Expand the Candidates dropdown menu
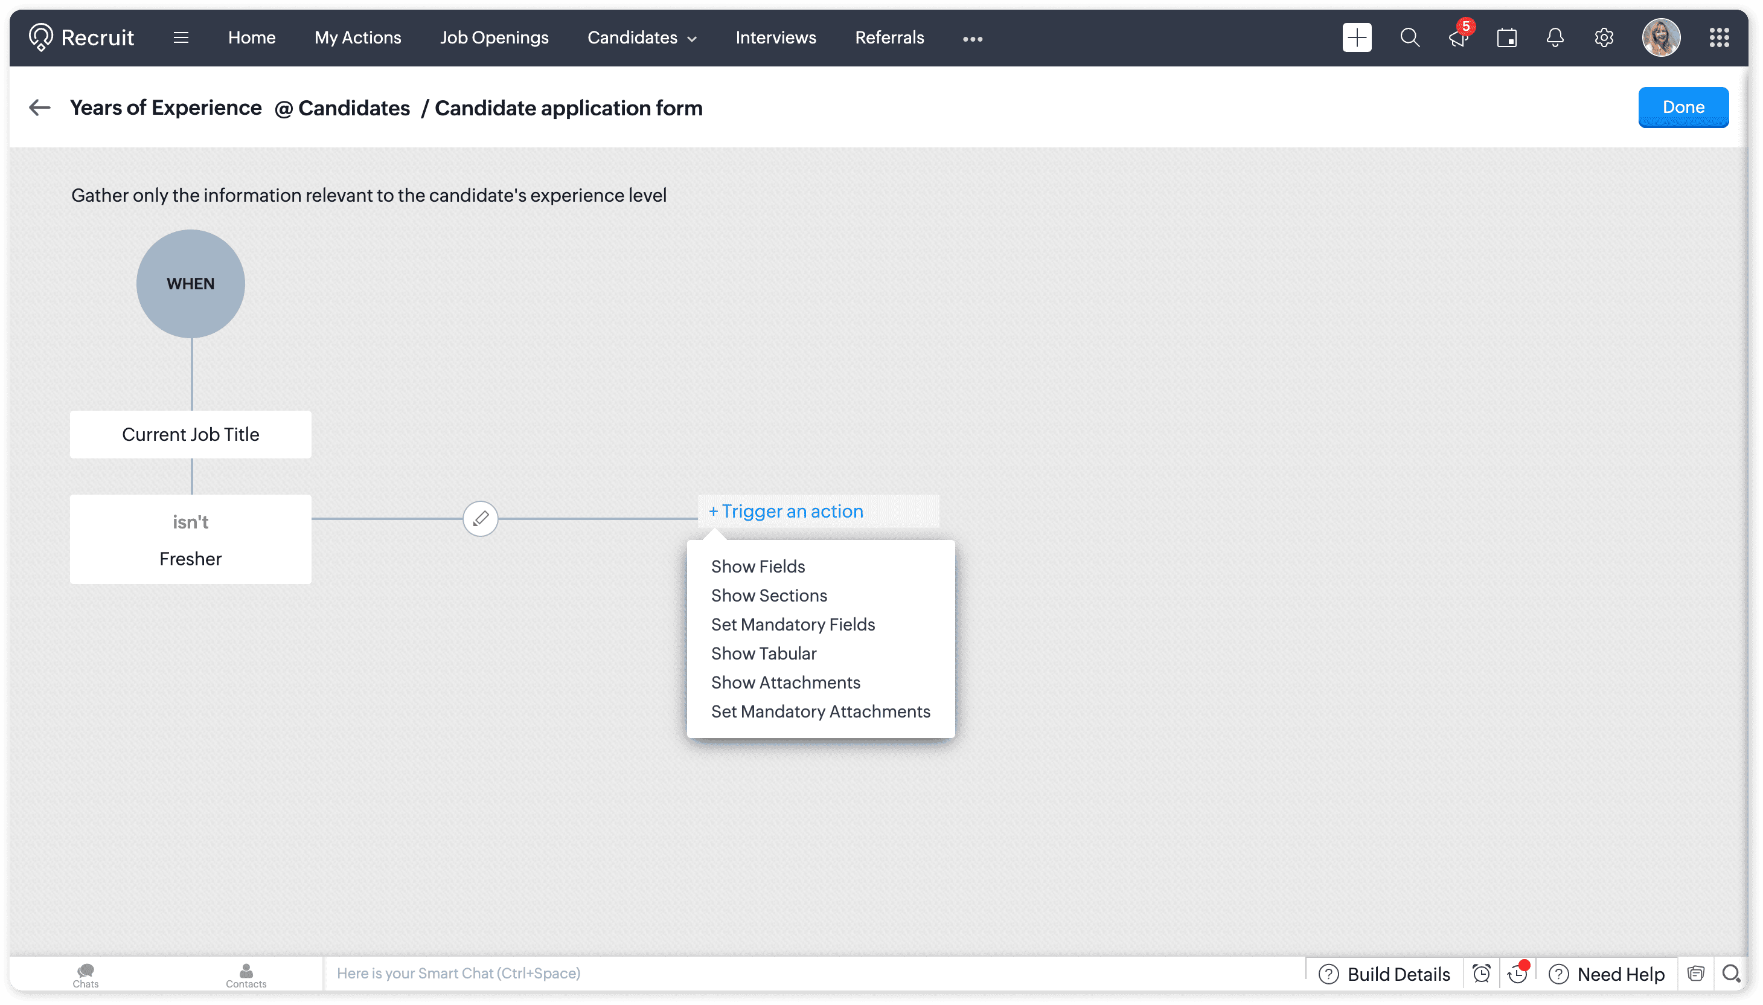This screenshot has height=1005, width=1763. click(x=642, y=38)
